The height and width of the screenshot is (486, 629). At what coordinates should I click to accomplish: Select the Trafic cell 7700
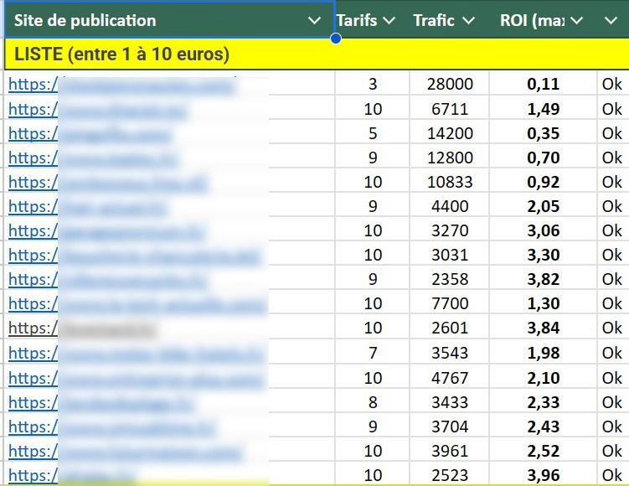point(450,303)
